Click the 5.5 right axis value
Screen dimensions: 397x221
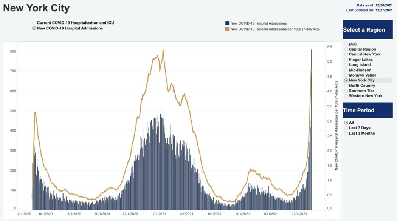pos(330,47)
